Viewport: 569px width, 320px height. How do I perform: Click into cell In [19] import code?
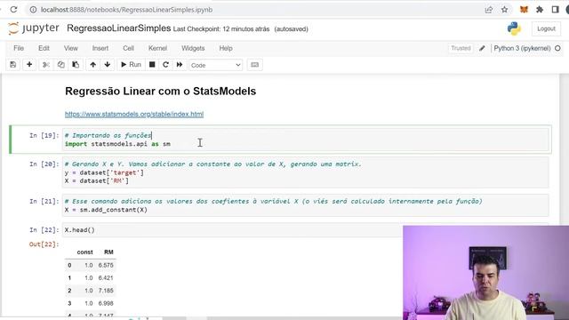(305, 140)
